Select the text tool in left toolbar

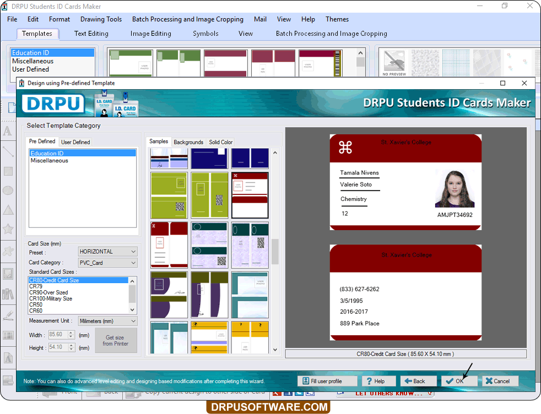(8, 131)
